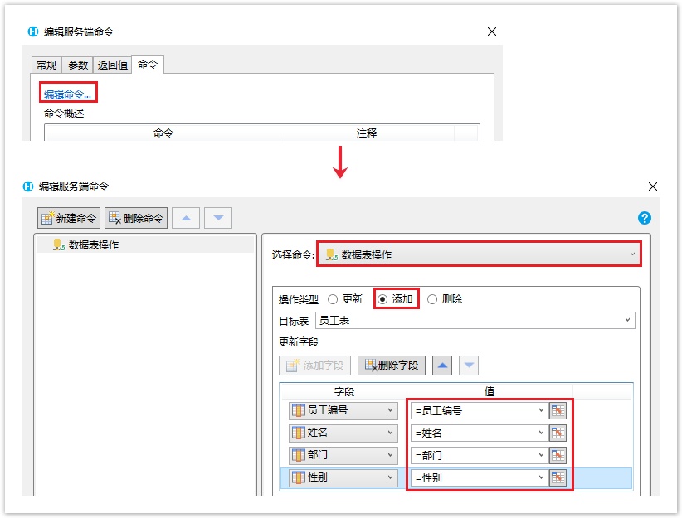Select the 删除 operation type

pos(432,299)
